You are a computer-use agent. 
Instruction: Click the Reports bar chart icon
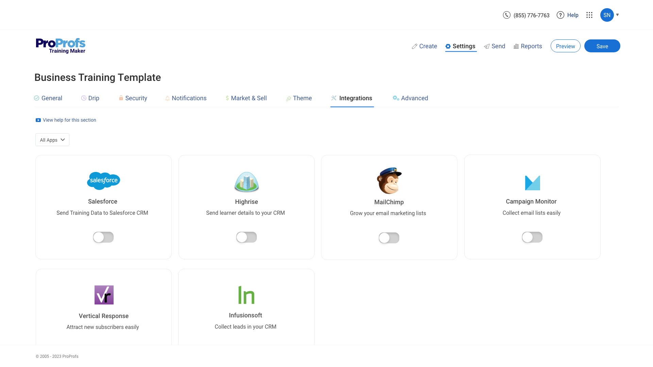tap(516, 46)
